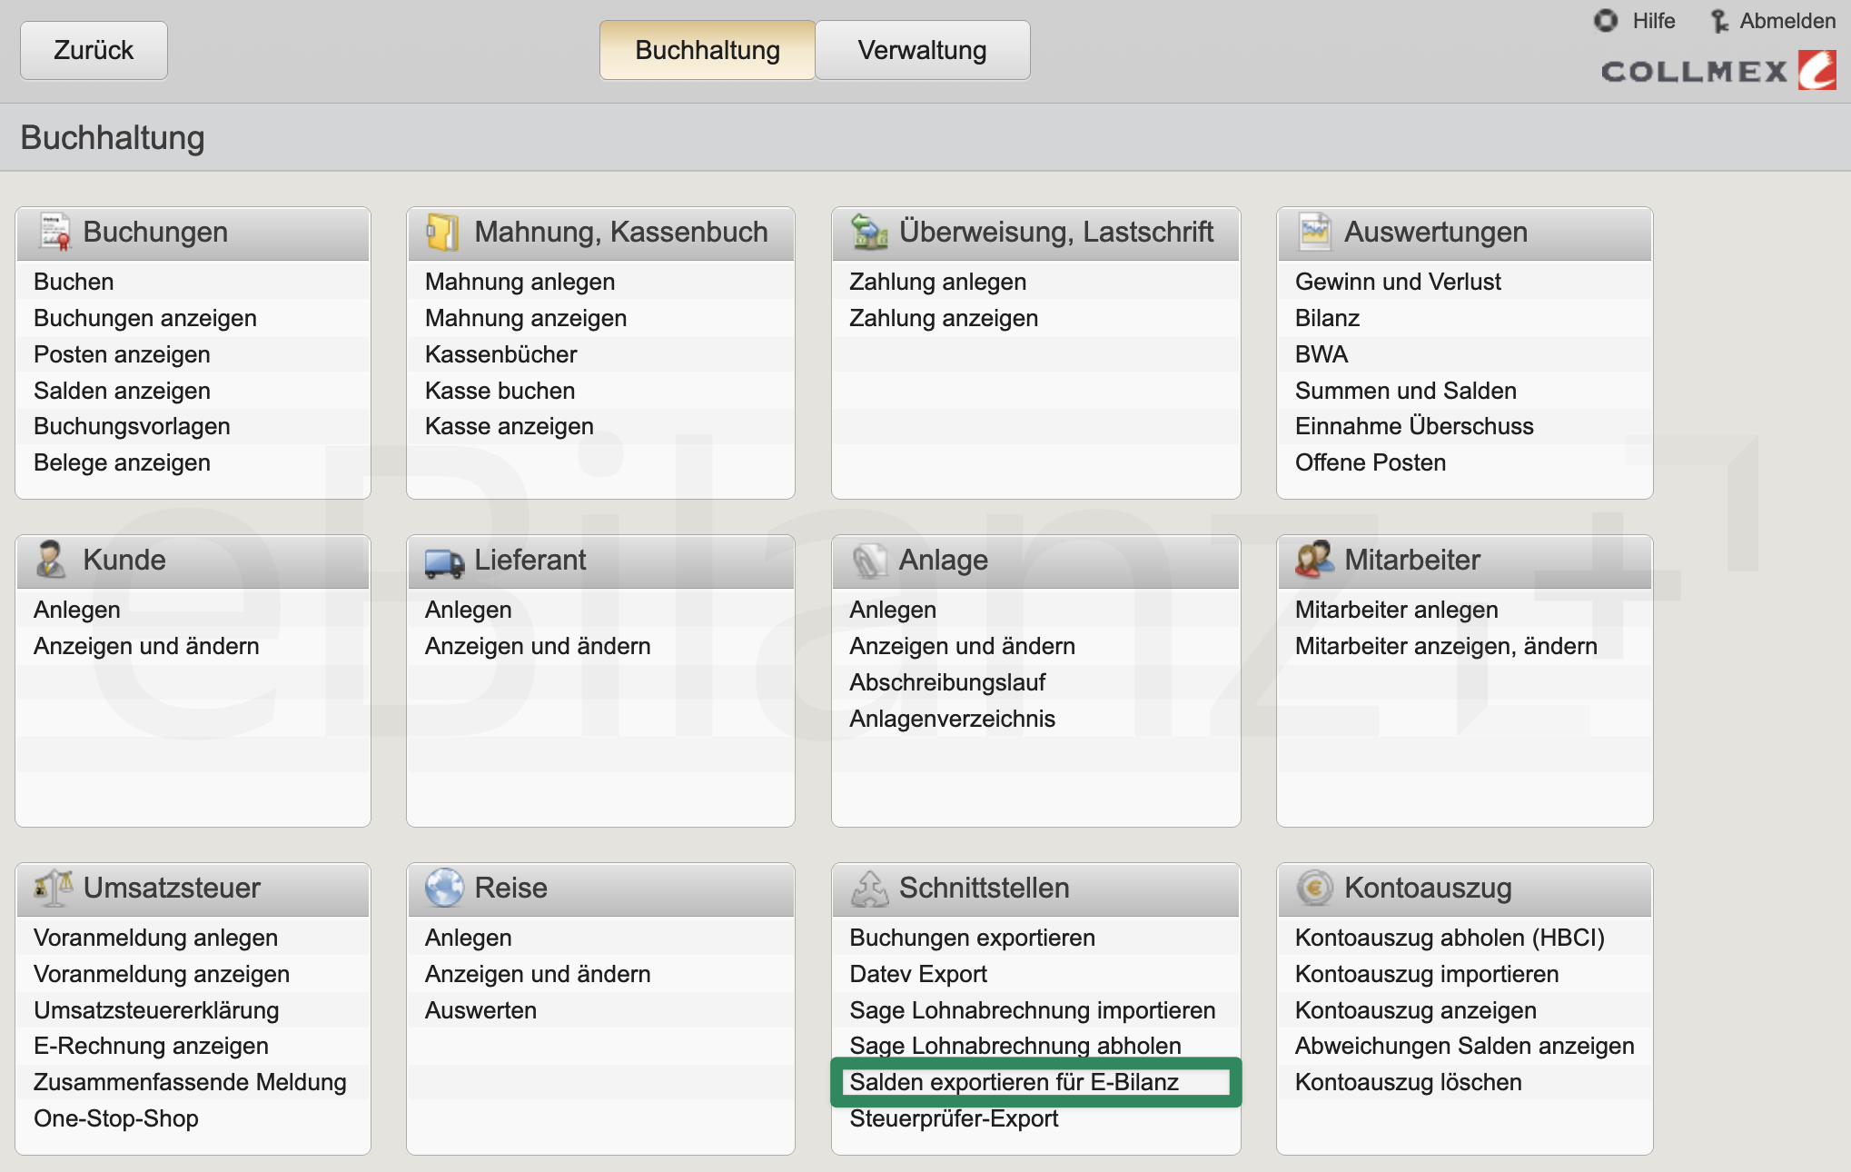
Task: Open Mitarbeiter anzeigen, ändern
Action: click(x=1446, y=646)
